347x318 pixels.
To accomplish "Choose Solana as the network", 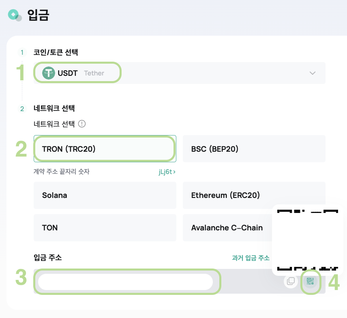I will [105, 196].
